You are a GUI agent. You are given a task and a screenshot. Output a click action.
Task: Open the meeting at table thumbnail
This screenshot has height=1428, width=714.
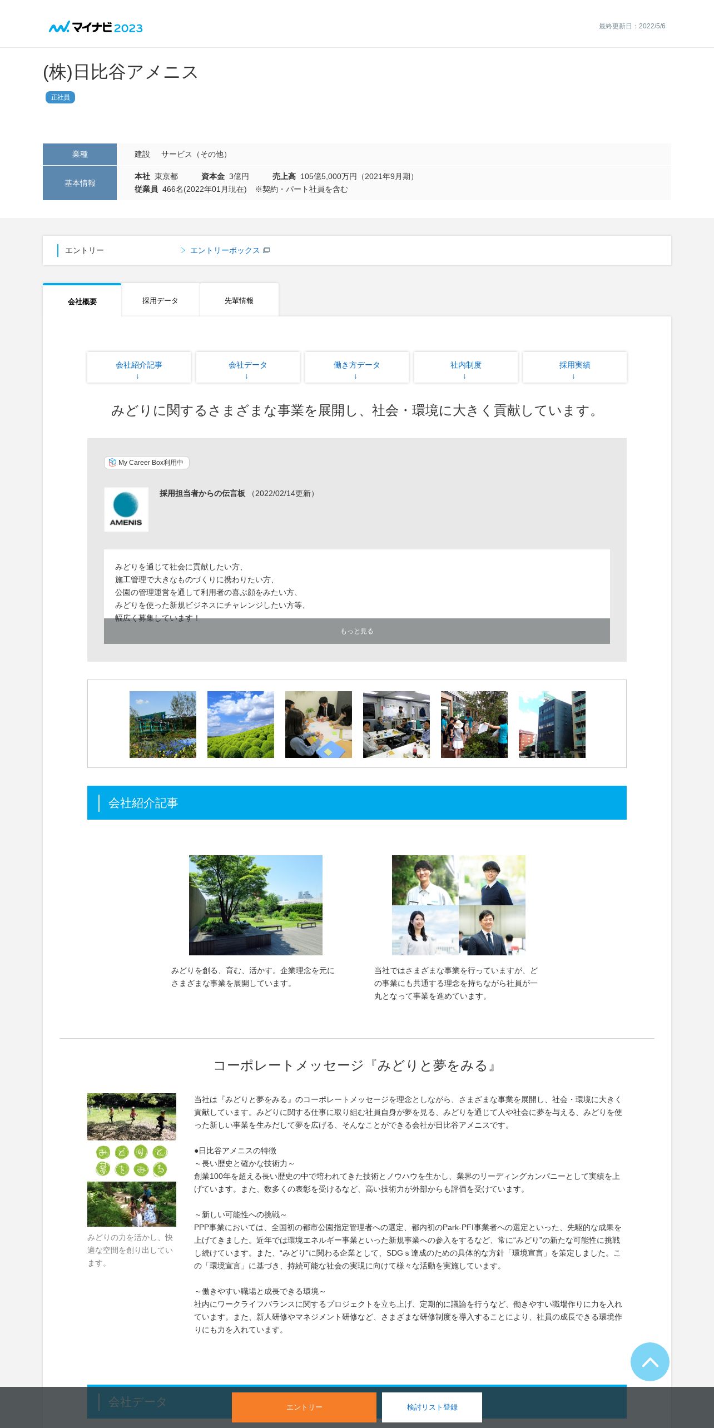319,725
